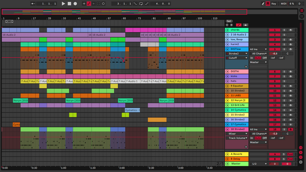This screenshot has width=306, height=172.
Task: Select the Master track title
Action: coord(236,164)
